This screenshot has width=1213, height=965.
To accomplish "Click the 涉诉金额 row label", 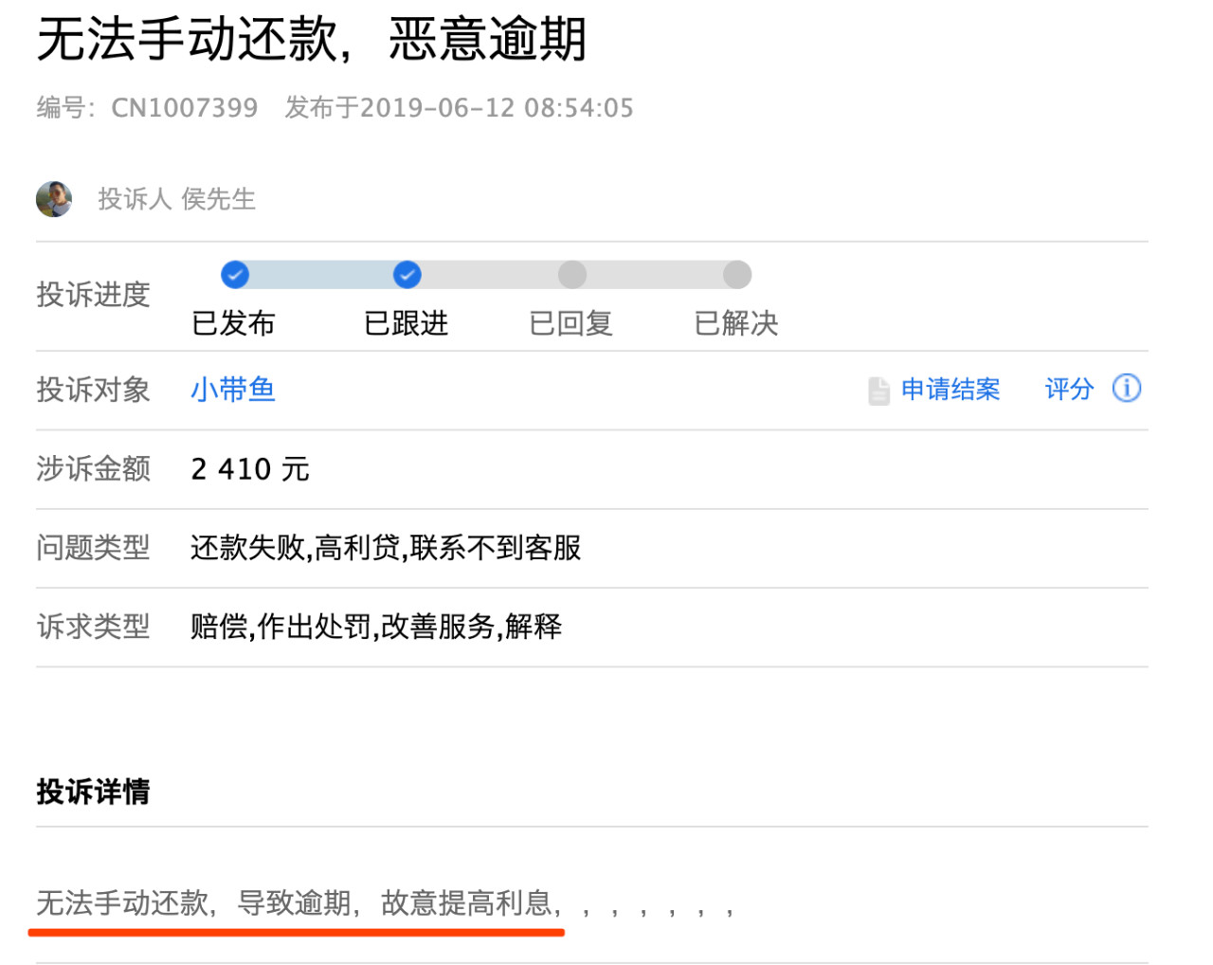I will (x=93, y=469).
